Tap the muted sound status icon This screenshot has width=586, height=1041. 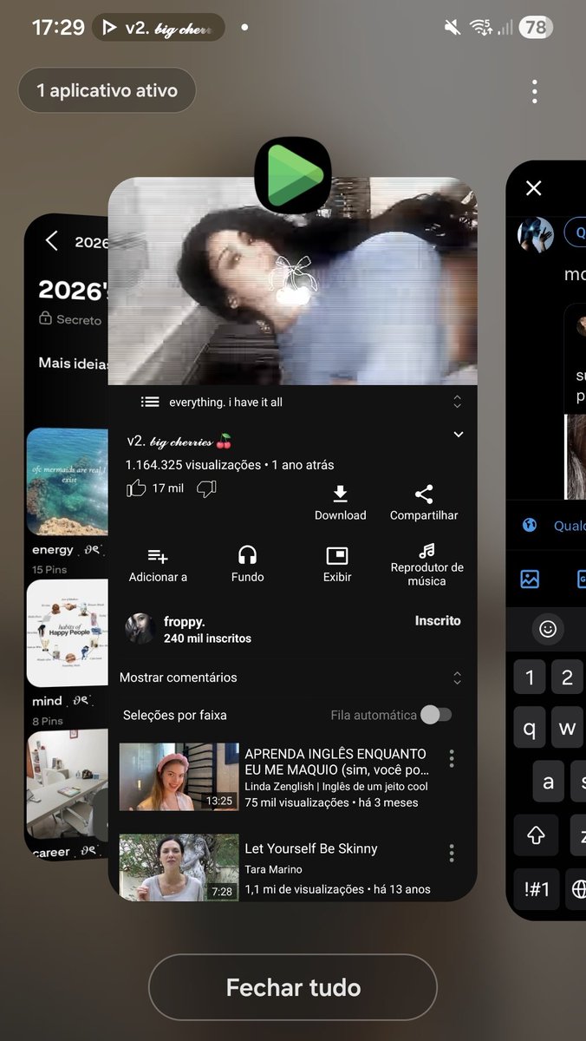[x=453, y=28]
